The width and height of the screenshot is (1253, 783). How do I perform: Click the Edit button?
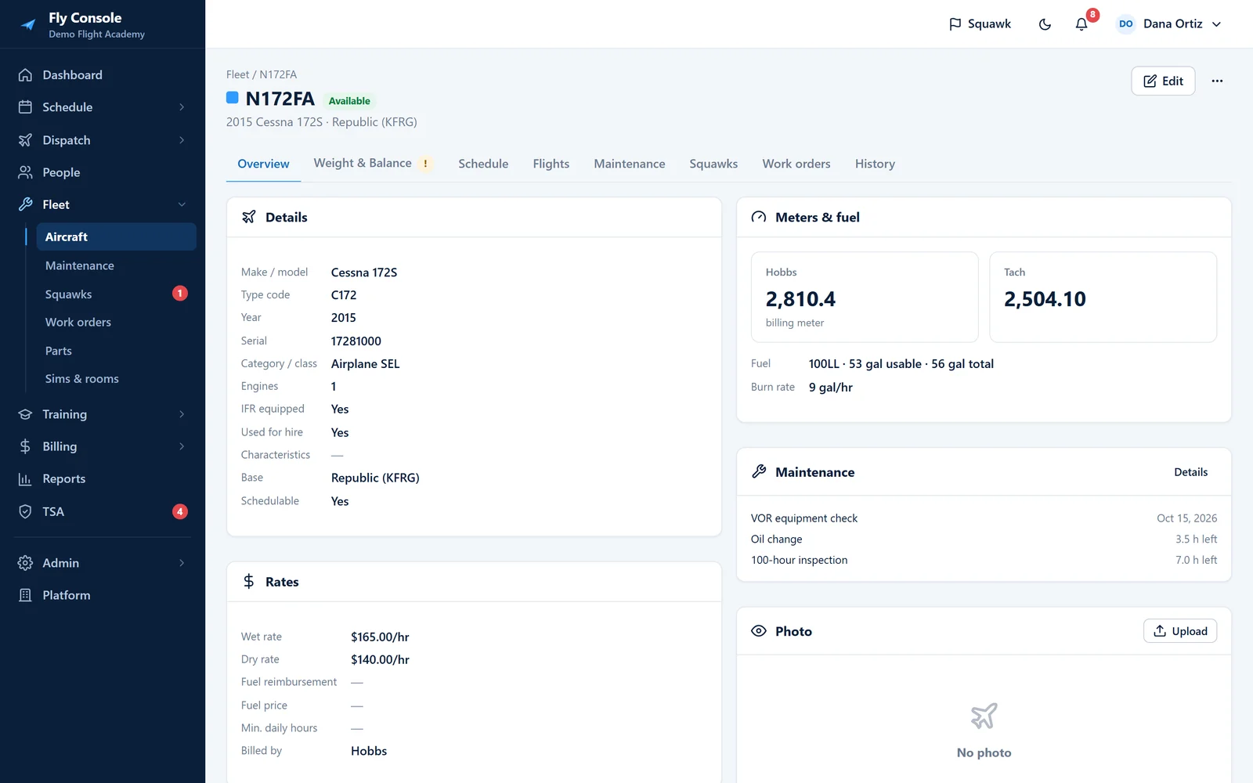click(x=1163, y=81)
